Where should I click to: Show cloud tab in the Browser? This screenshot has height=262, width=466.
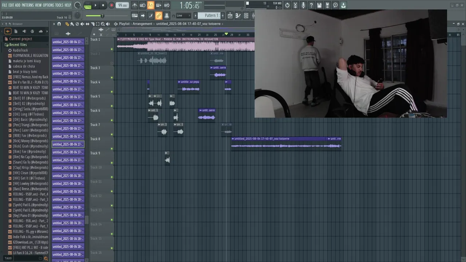point(40,31)
